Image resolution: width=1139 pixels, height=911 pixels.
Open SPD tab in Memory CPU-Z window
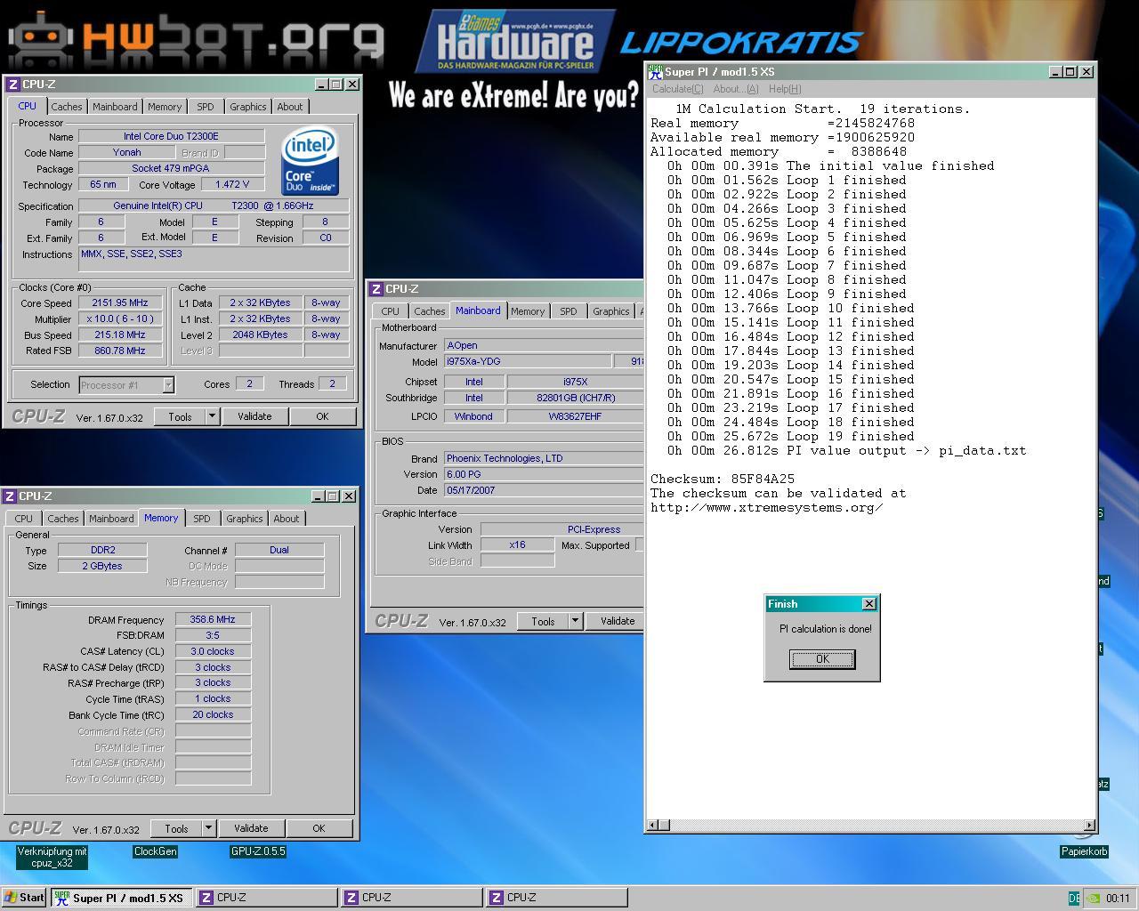click(202, 519)
